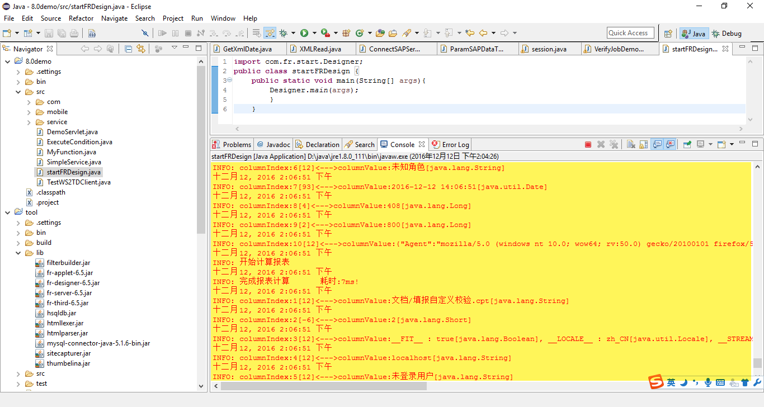Open the Error Log view tab
Viewport: 764px width, 407px height.
(x=451, y=144)
